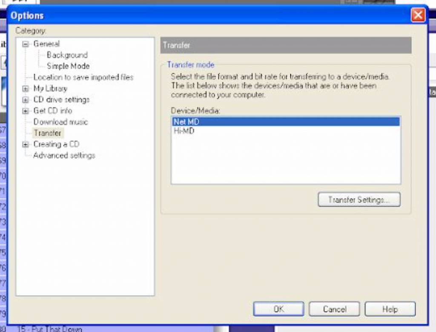Confirm options with the OK button
Screen dimensions: 436x332
point(278,309)
